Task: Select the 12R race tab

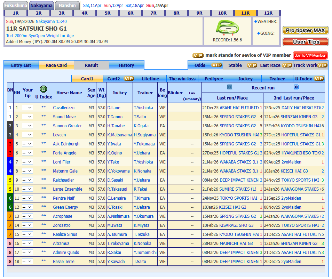Action: point(268,13)
